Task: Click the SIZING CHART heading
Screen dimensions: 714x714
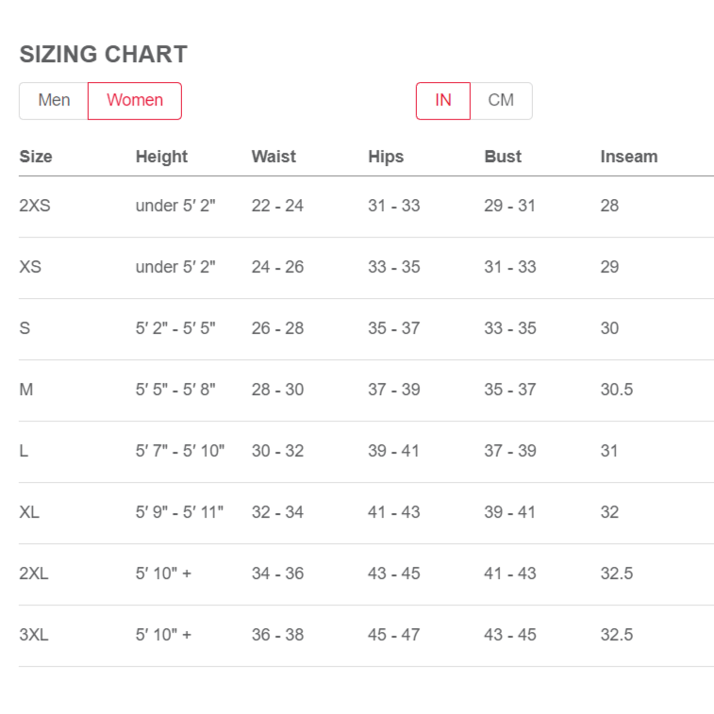Action: point(104,54)
